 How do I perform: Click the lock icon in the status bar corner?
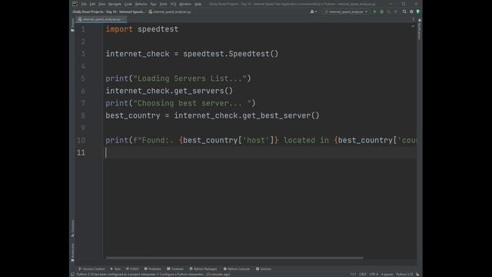(x=417, y=274)
